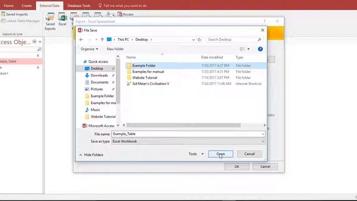Screen dimensions: 357x201
Task: Expand the Save as type dropdown
Action: (263, 141)
